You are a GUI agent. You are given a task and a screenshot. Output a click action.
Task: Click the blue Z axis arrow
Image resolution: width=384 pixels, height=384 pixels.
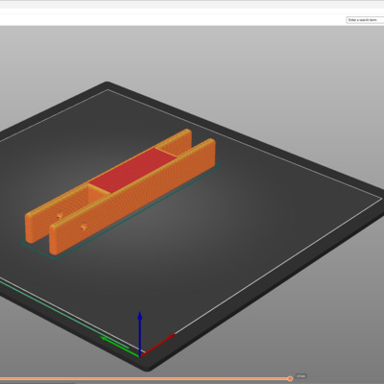140,333
